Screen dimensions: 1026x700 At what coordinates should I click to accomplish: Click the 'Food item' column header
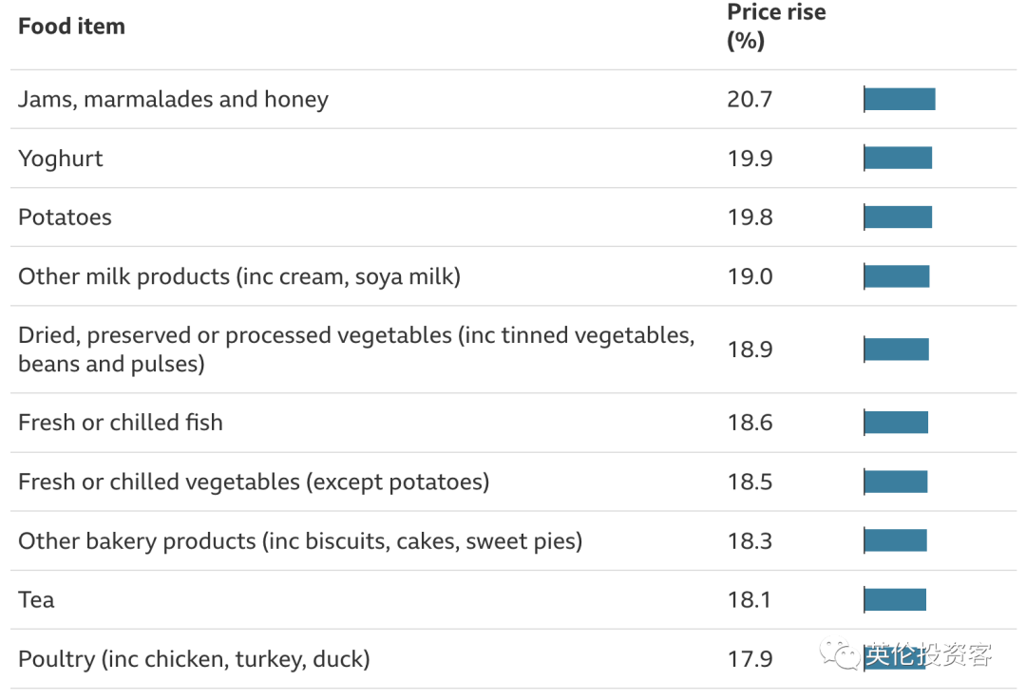click(71, 27)
